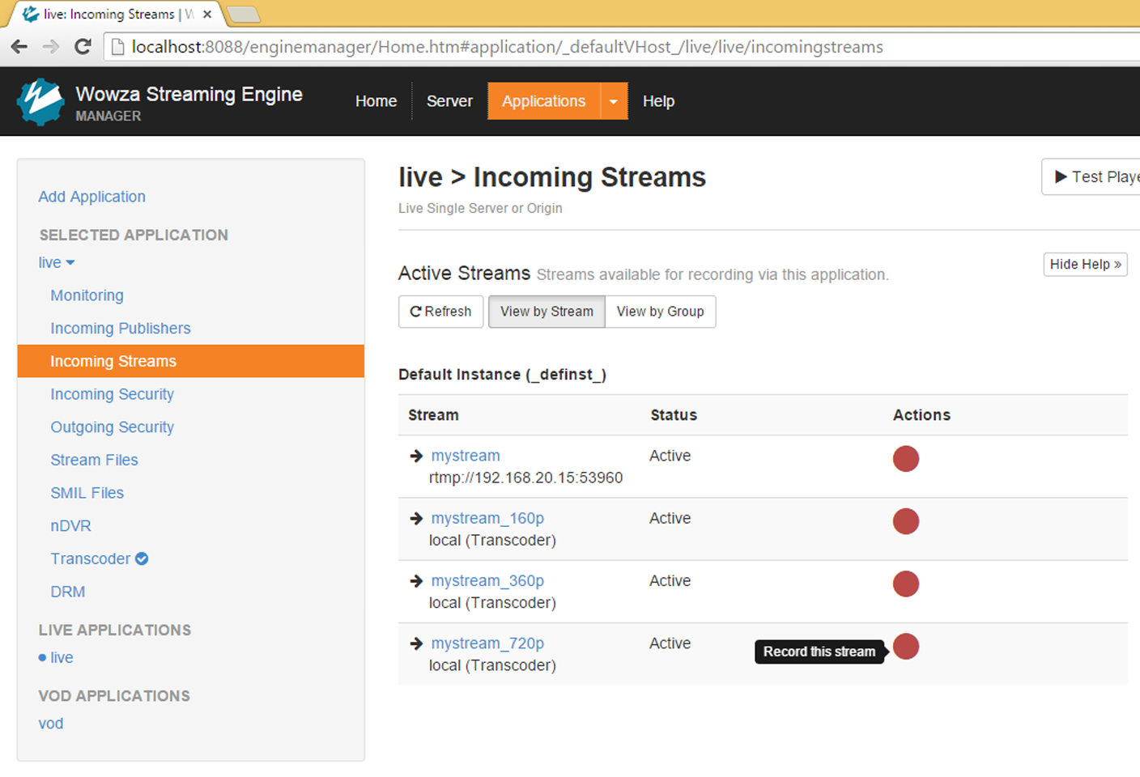Viewport: 1140px width, 777px height.
Task: Open the Home menu
Action: pyautogui.click(x=376, y=101)
